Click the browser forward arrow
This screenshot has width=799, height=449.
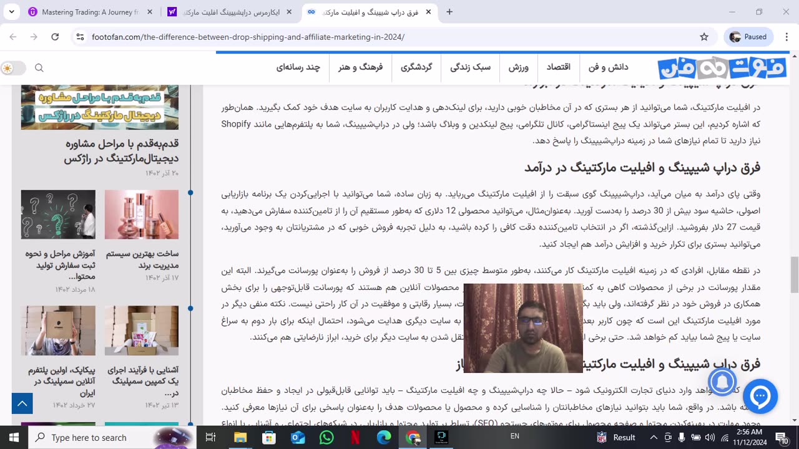[x=34, y=37]
